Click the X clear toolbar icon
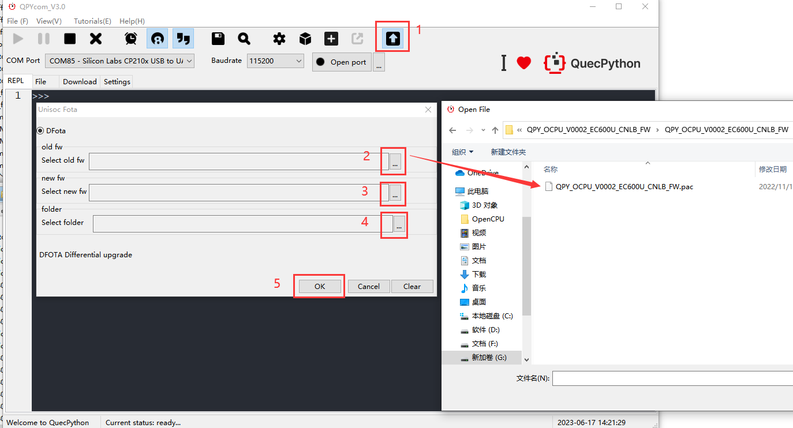The width and height of the screenshot is (793, 428). (x=96, y=39)
